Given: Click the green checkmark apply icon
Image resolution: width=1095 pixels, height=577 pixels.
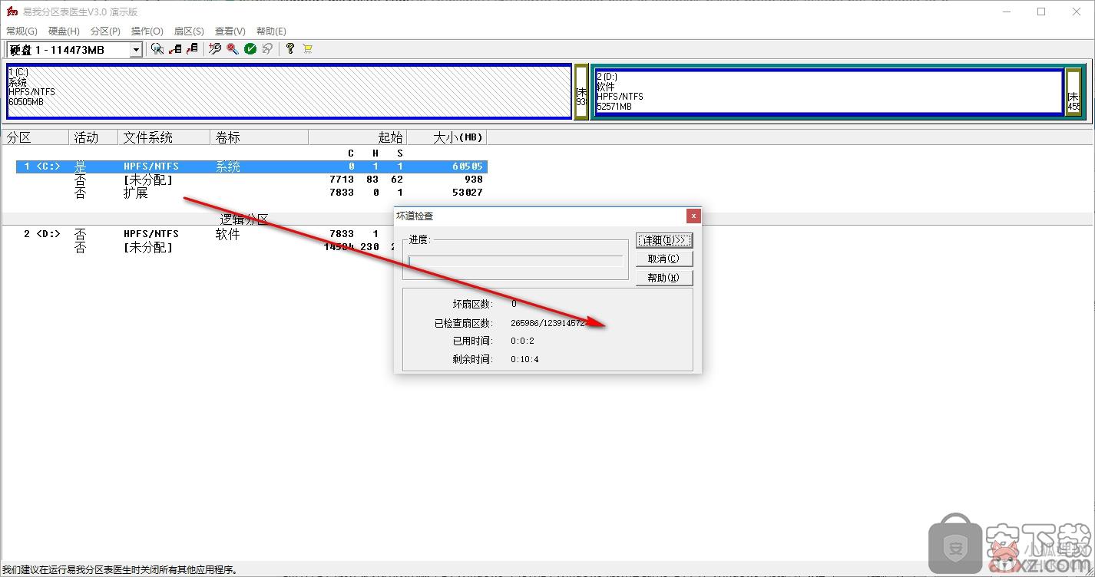Looking at the screenshot, I should pos(250,49).
